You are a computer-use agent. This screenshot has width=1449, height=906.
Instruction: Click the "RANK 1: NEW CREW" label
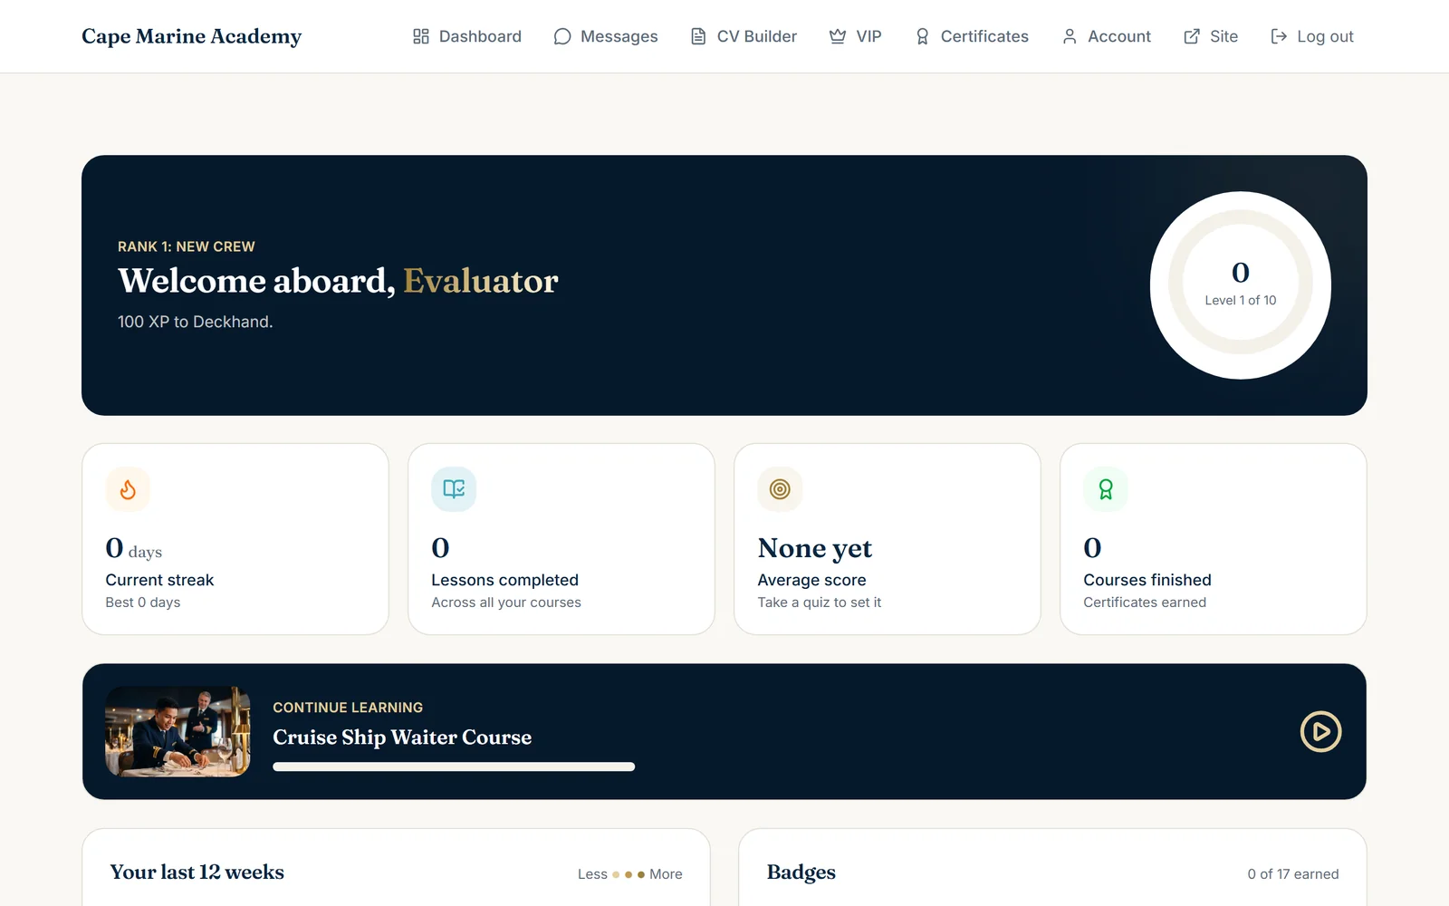click(187, 246)
